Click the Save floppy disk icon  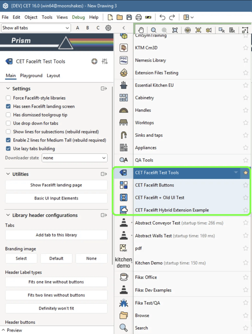(x=129, y=17)
